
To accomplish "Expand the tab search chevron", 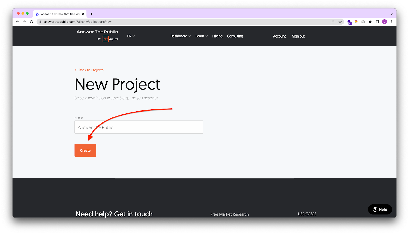I will [x=392, y=14].
